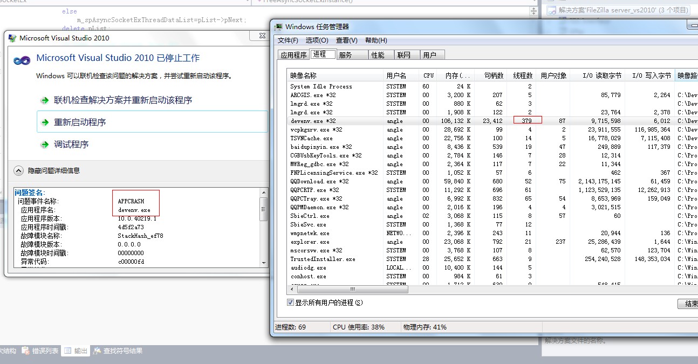Select the vcpkgsrv.exe *32 process
This screenshot has width=698, height=364.
[x=492, y=129]
